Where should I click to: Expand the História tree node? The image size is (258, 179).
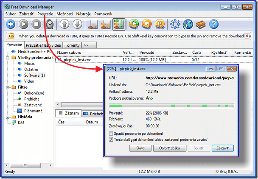pyautogui.click(x=8, y=117)
